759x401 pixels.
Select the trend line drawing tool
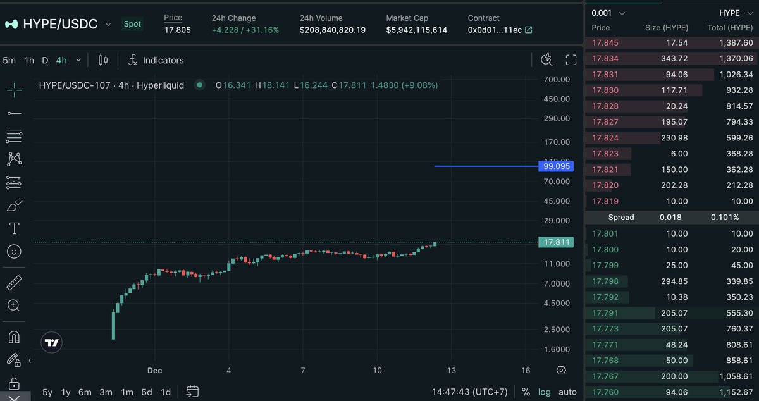point(14,113)
